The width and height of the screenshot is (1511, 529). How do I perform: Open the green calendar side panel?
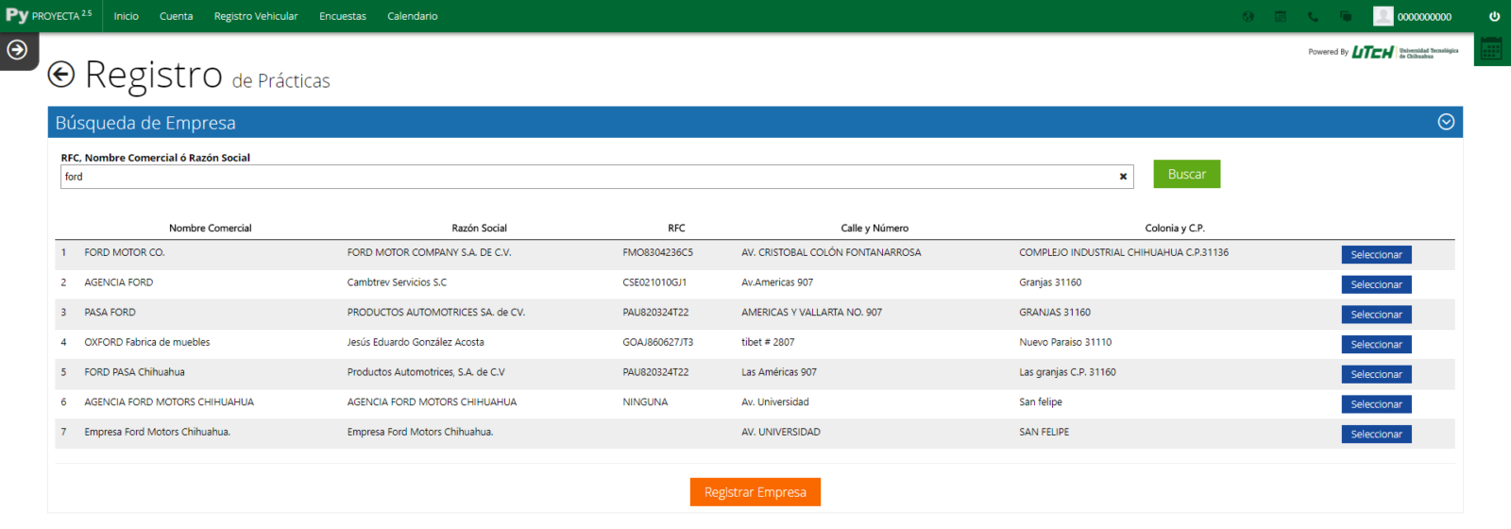[1491, 49]
